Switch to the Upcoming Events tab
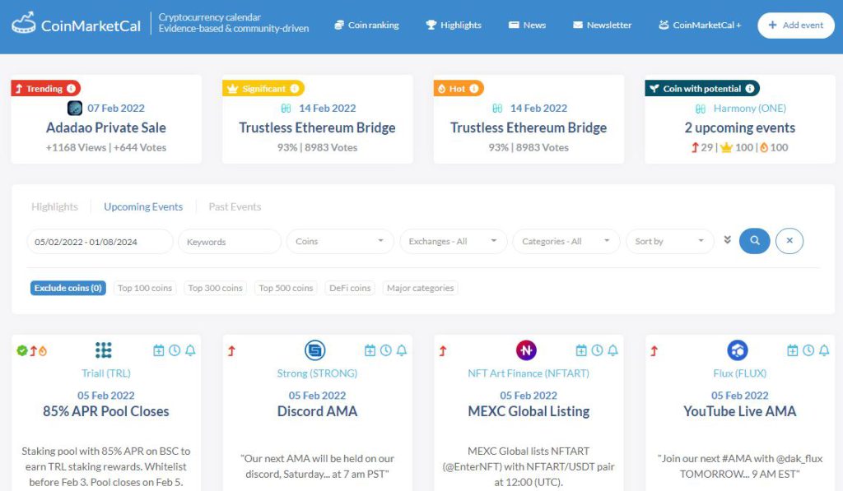Image resolution: width=843 pixels, height=491 pixels. tap(143, 206)
